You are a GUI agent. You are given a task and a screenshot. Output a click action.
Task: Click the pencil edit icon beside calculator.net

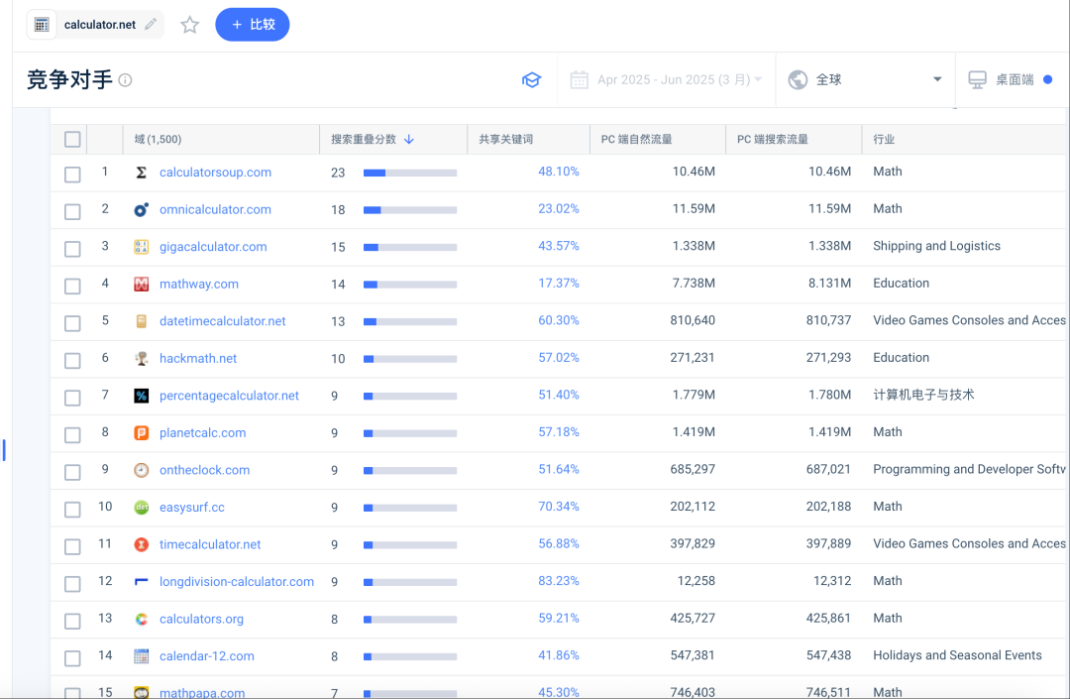151,25
